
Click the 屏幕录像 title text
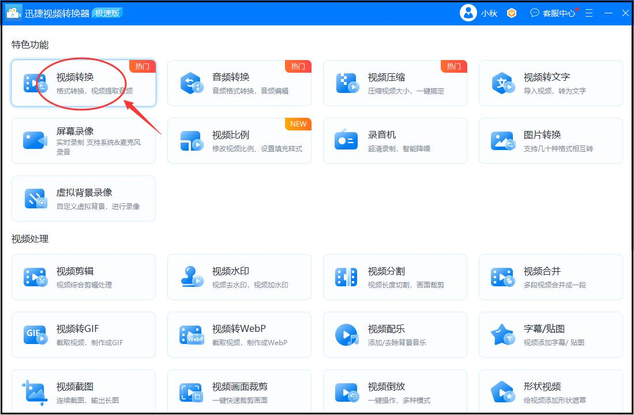75,131
